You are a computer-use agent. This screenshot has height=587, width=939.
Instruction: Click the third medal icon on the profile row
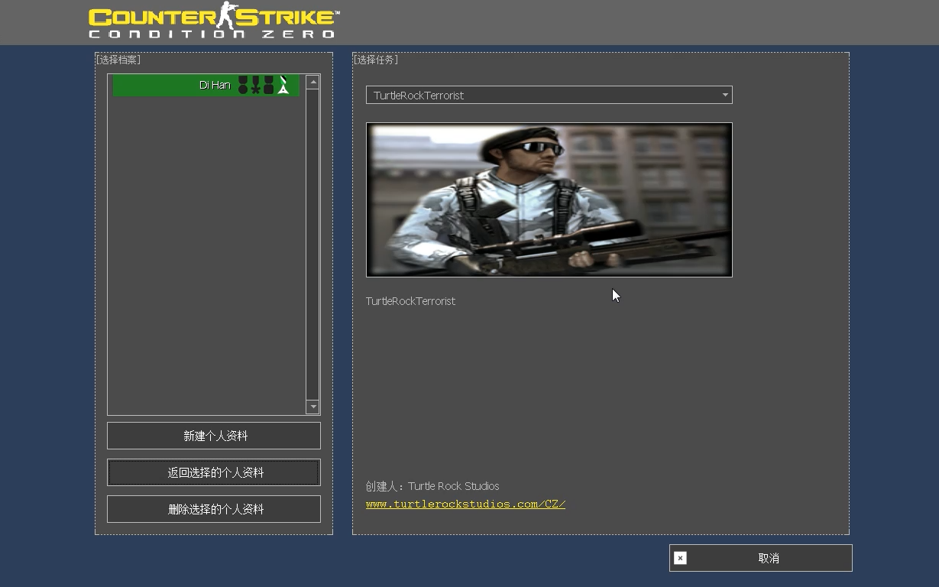pyautogui.click(x=268, y=85)
